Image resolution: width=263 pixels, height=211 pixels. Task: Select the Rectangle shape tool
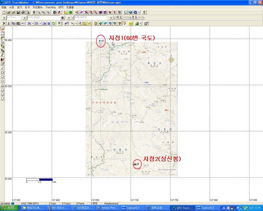(x=2, y=72)
